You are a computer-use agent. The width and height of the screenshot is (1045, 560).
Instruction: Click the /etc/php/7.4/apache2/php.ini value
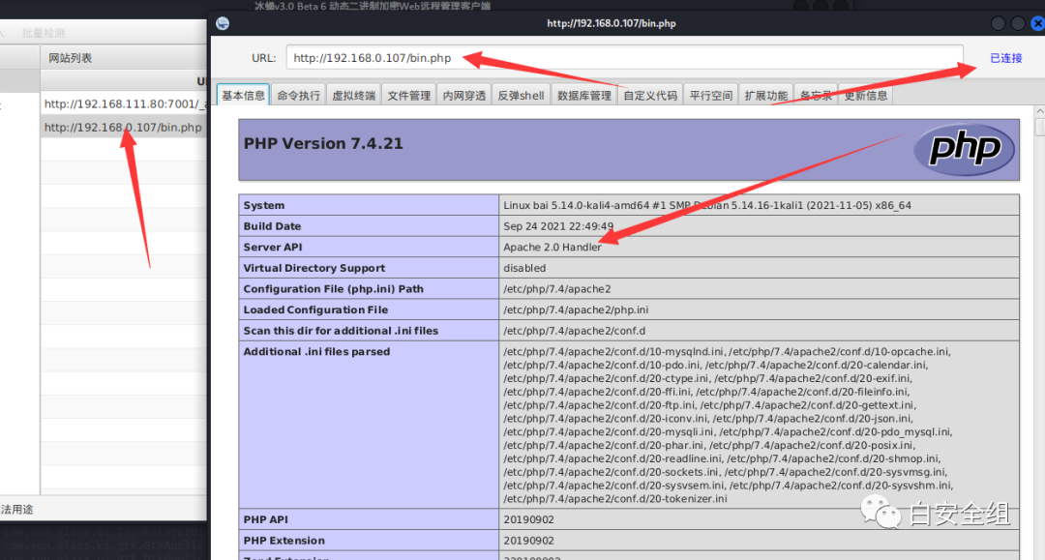point(576,309)
